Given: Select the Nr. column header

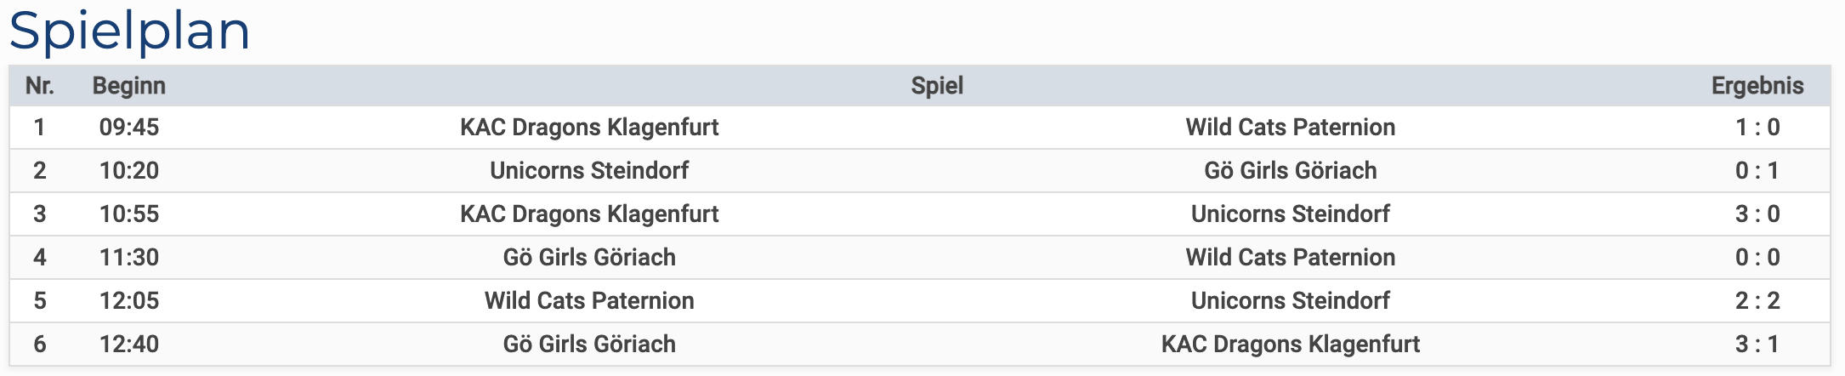Looking at the screenshot, I should coord(40,86).
